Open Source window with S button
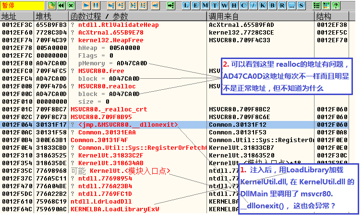The width and height of the screenshot is (363, 217). point(301,5)
